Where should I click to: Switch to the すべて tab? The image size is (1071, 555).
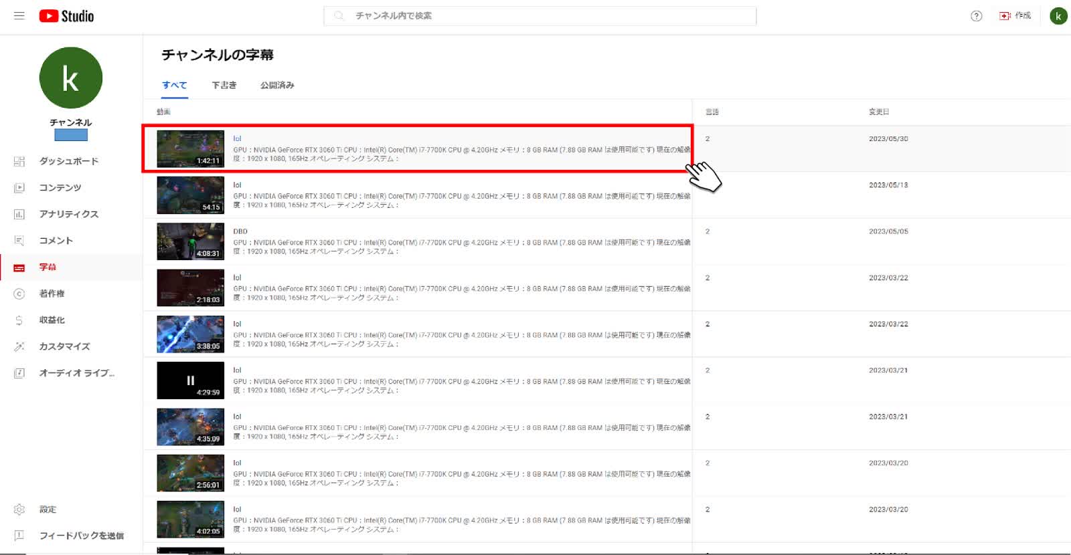175,86
